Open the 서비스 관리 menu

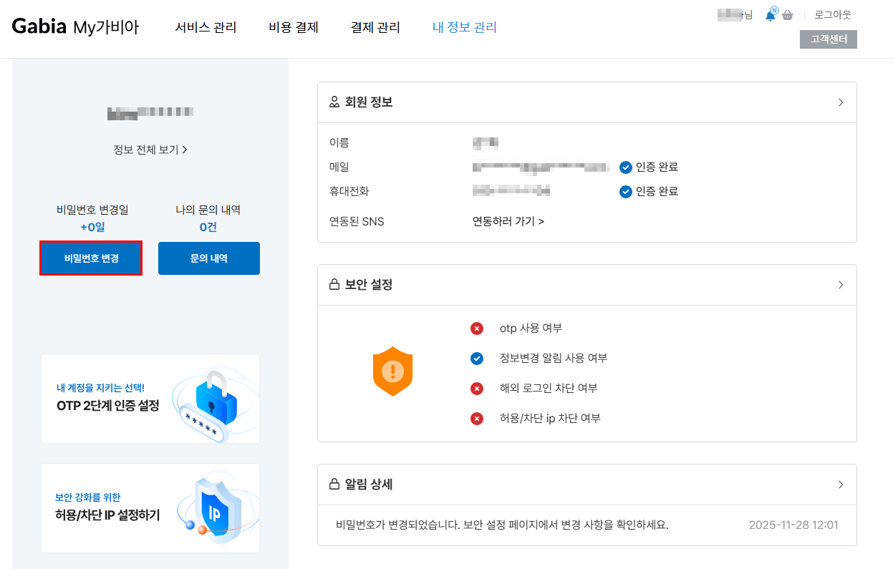[206, 28]
